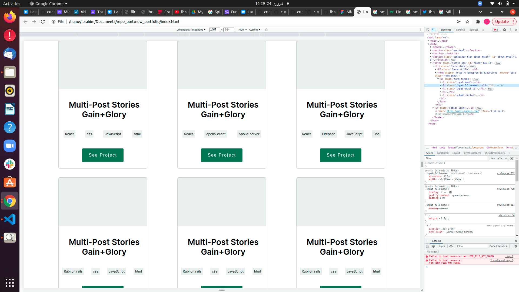Expand the header element in DOM tree

coord(431,47)
